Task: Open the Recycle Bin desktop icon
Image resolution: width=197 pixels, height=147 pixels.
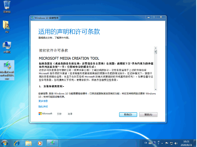Action: point(7,6)
